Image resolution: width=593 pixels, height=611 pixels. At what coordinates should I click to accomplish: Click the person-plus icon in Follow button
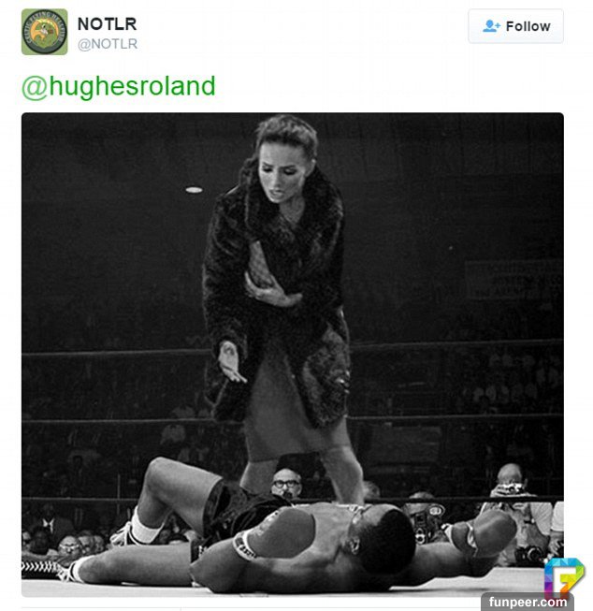pos(491,26)
